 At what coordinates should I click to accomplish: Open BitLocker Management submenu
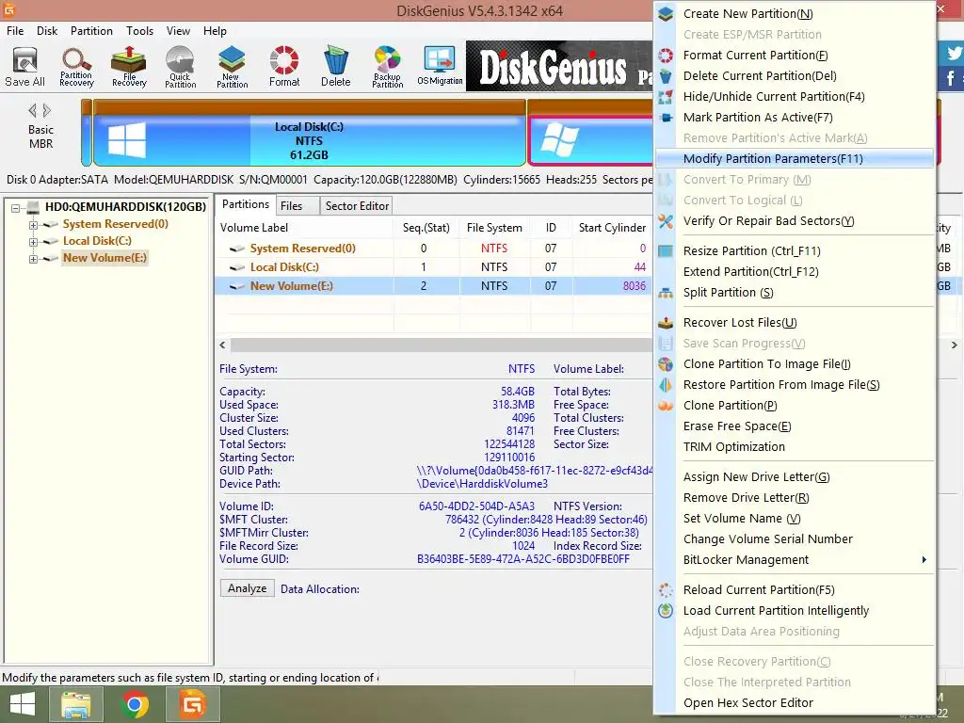[x=795, y=559]
